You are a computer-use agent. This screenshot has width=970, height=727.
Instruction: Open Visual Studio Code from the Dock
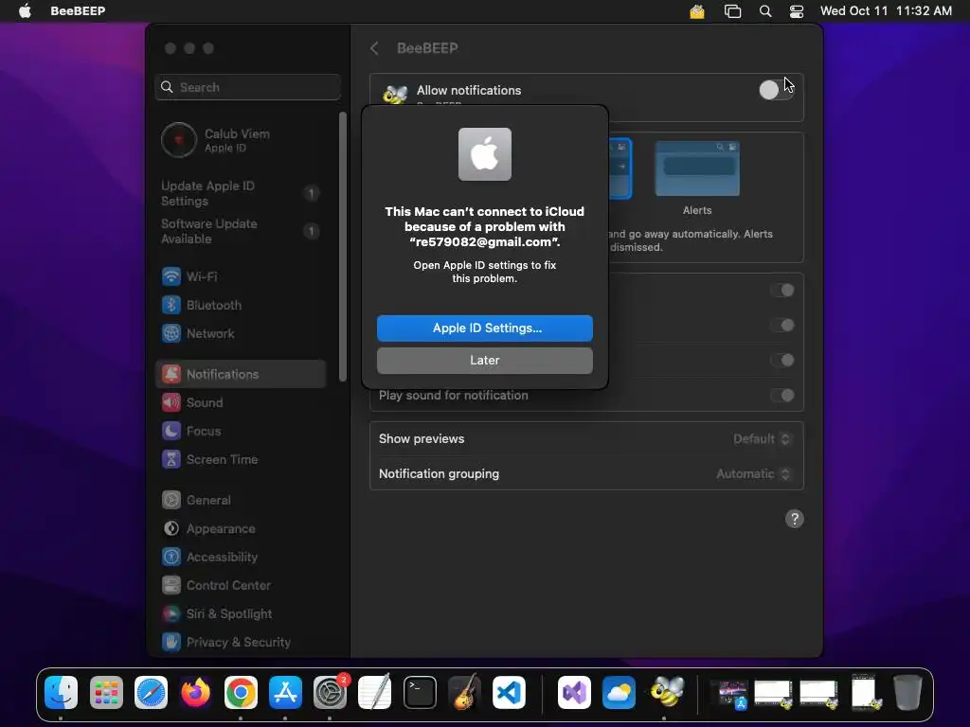pyautogui.click(x=509, y=692)
